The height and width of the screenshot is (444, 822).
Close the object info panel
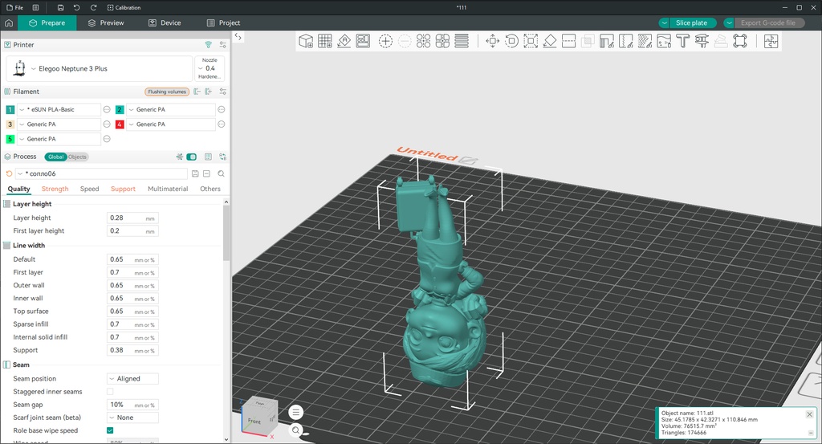click(x=809, y=414)
